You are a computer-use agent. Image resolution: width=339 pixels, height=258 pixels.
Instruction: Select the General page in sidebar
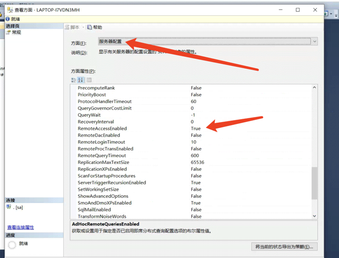click(x=14, y=33)
